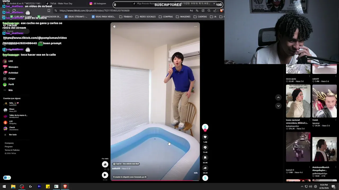
Task: Open COMPRAS bookmarks folder
Action: tap(166, 17)
